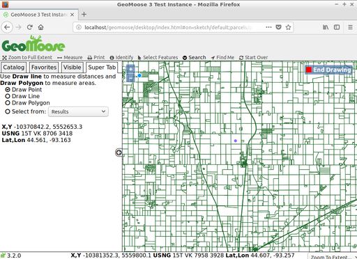Click Lat,Lon 44.561, -93.163 text
357x259 pixels.
tap(36, 140)
